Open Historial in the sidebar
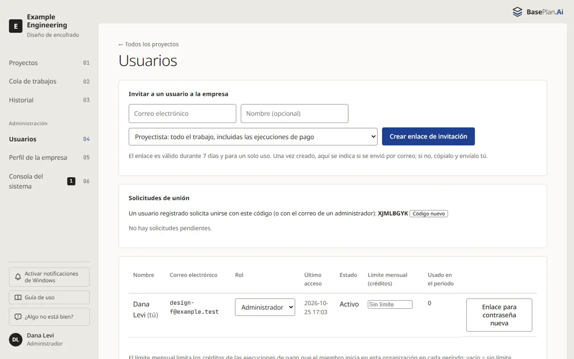The image size is (574, 359). (x=49, y=100)
